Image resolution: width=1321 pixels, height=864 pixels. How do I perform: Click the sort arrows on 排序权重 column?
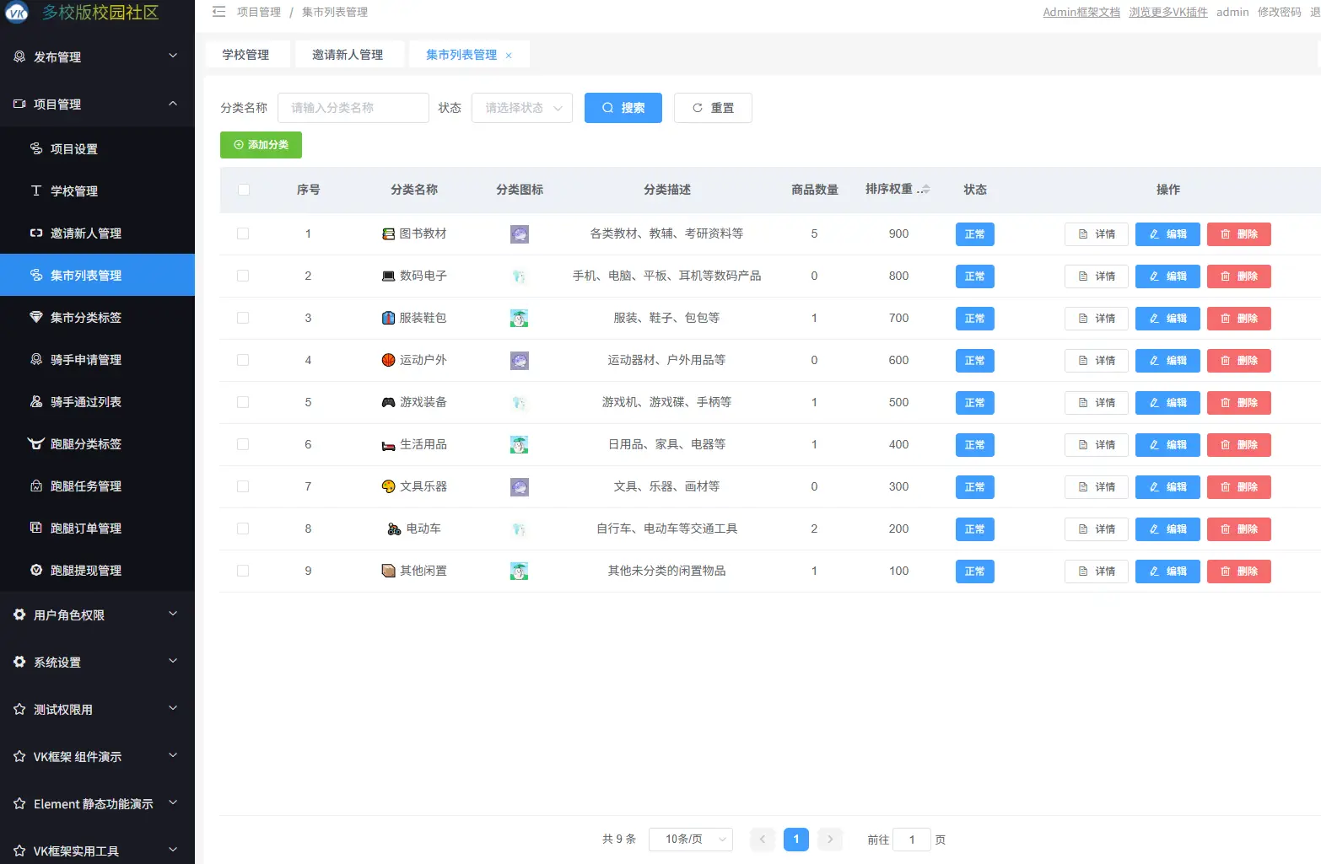click(926, 190)
